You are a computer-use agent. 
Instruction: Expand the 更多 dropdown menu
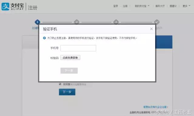[x=186, y=6]
